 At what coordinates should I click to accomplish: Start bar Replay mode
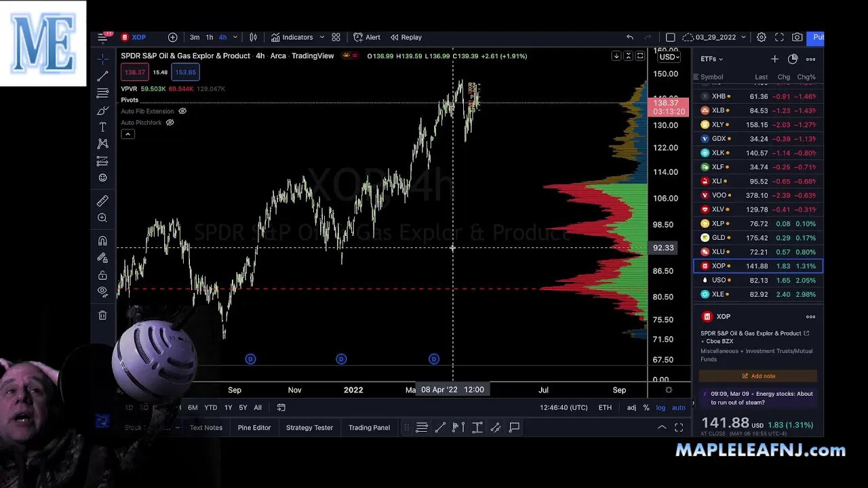[x=406, y=37]
